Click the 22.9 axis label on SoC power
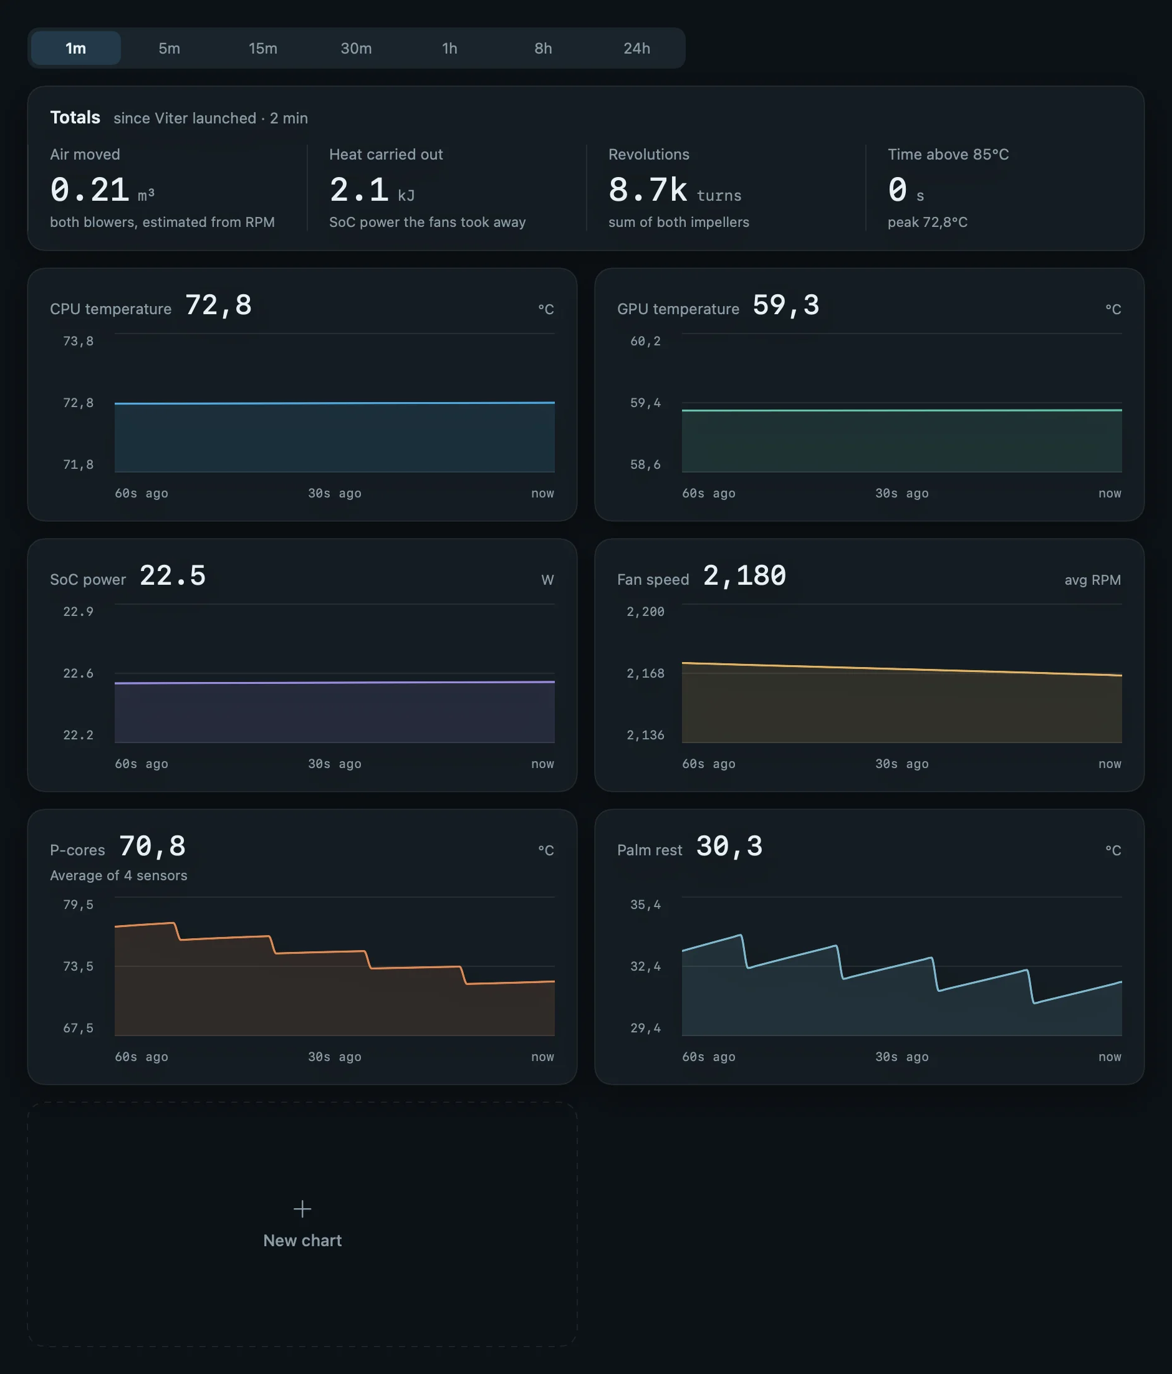The height and width of the screenshot is (1374, 1172). (x=79, y=612)
